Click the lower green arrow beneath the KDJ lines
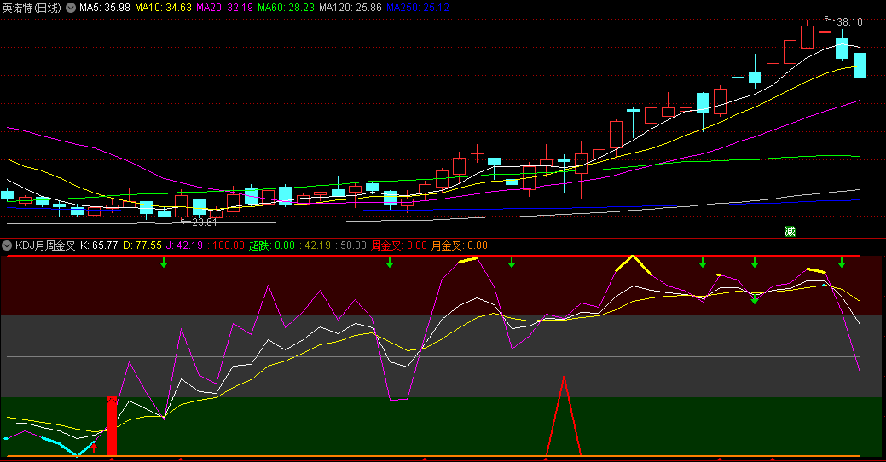The width and height of the screenshot is (886, 462). tap(754, 299)
